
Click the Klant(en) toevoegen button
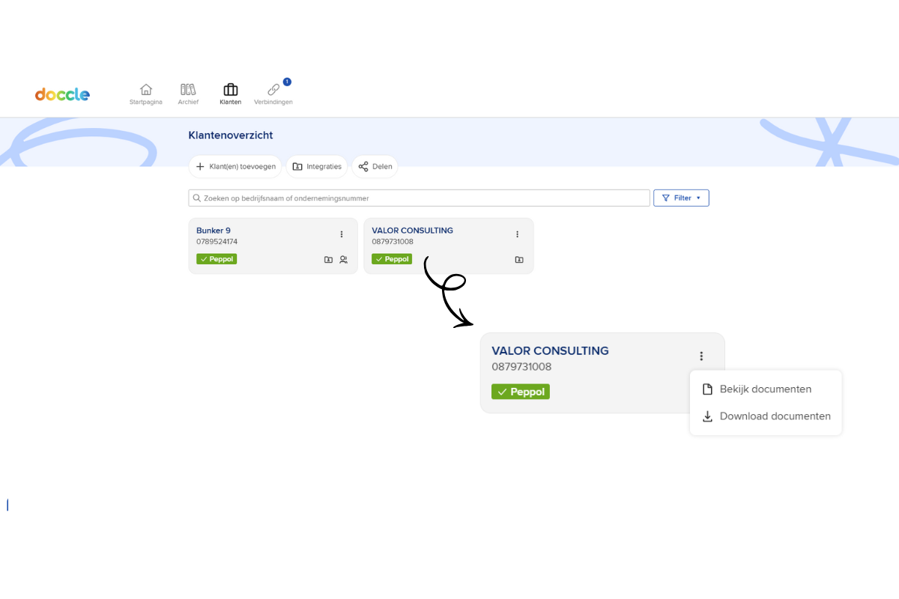coord(235,166)
